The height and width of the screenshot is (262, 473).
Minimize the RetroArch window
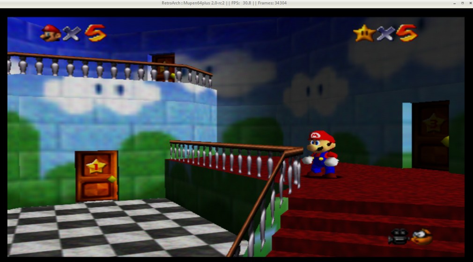[x=454, y=3]
